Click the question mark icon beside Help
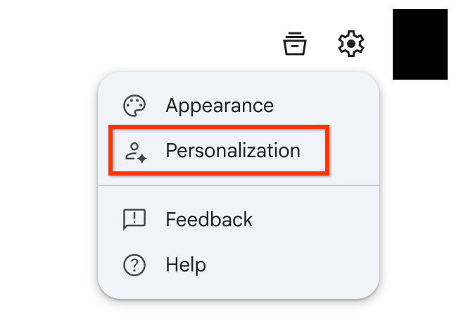The height and width of the screenshot is (325, 461). pos(134,265)
